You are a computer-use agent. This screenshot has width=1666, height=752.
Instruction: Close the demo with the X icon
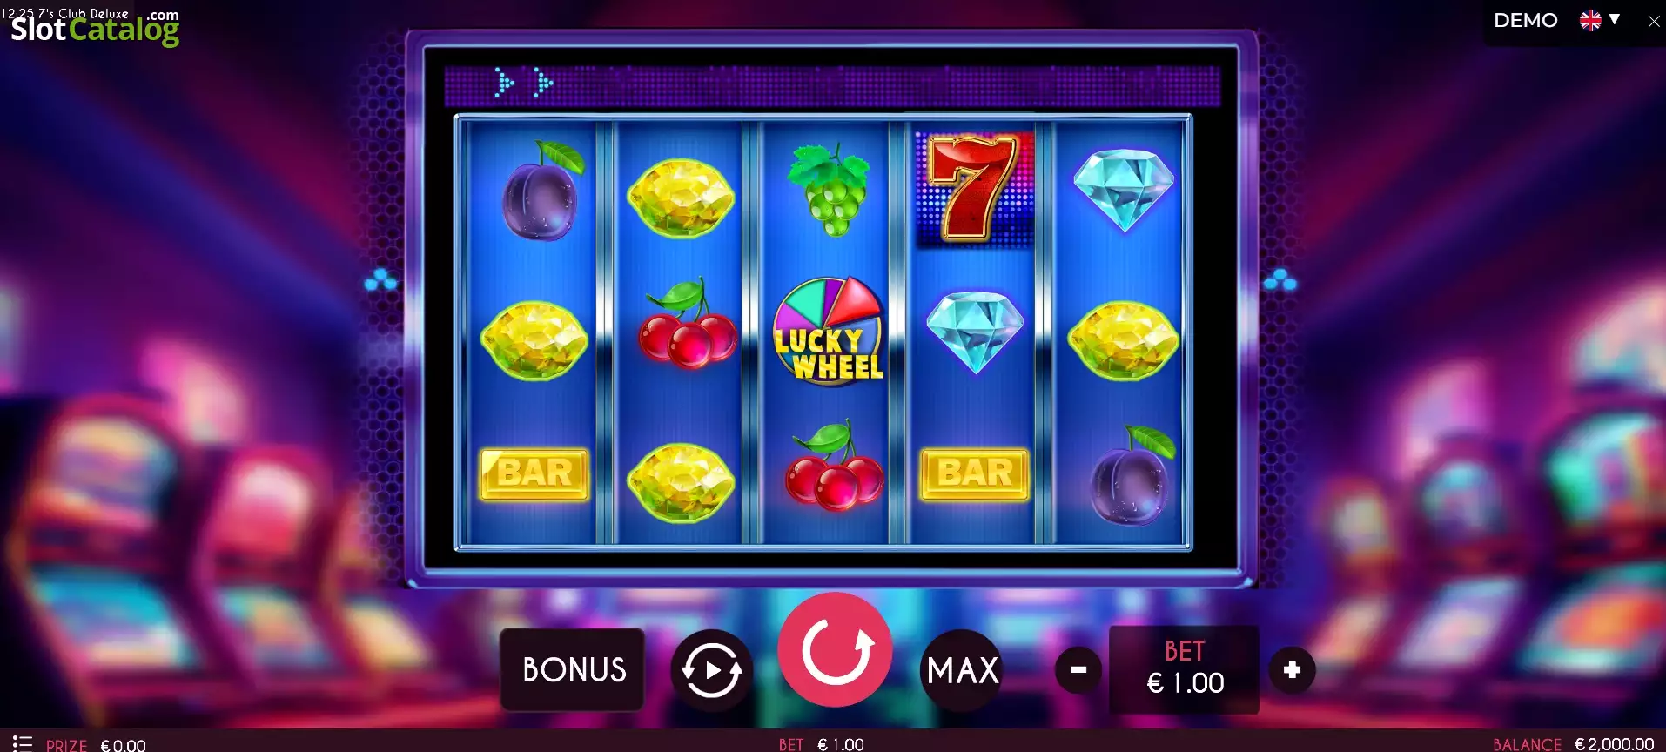coord(1654,21)
